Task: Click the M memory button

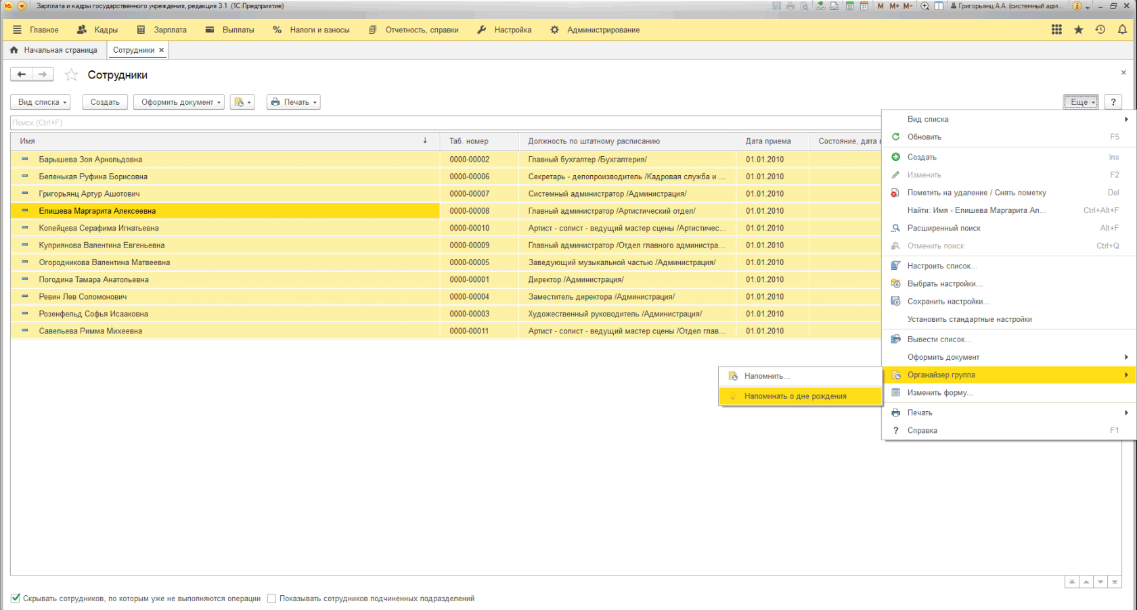Action: coord(880,6)
